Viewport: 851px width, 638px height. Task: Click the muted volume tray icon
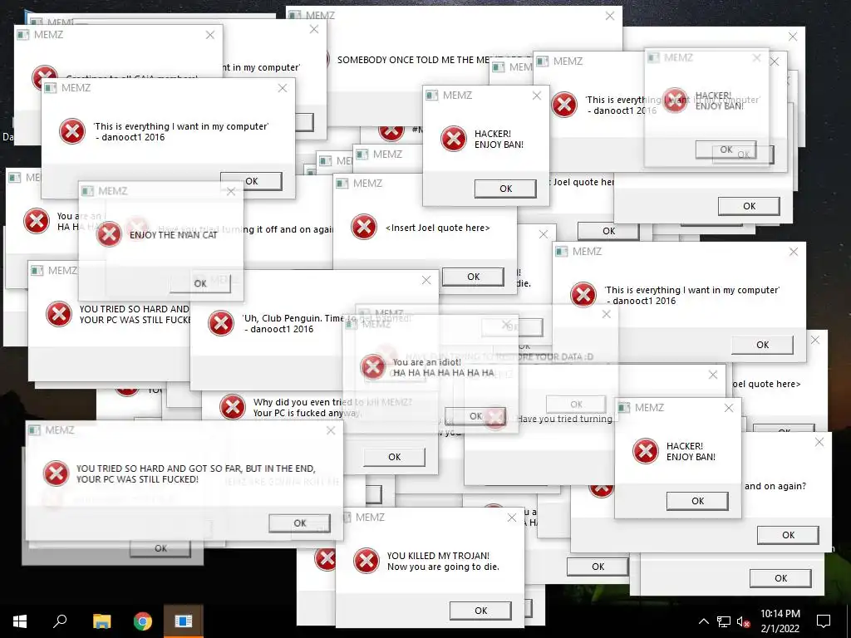744,621
